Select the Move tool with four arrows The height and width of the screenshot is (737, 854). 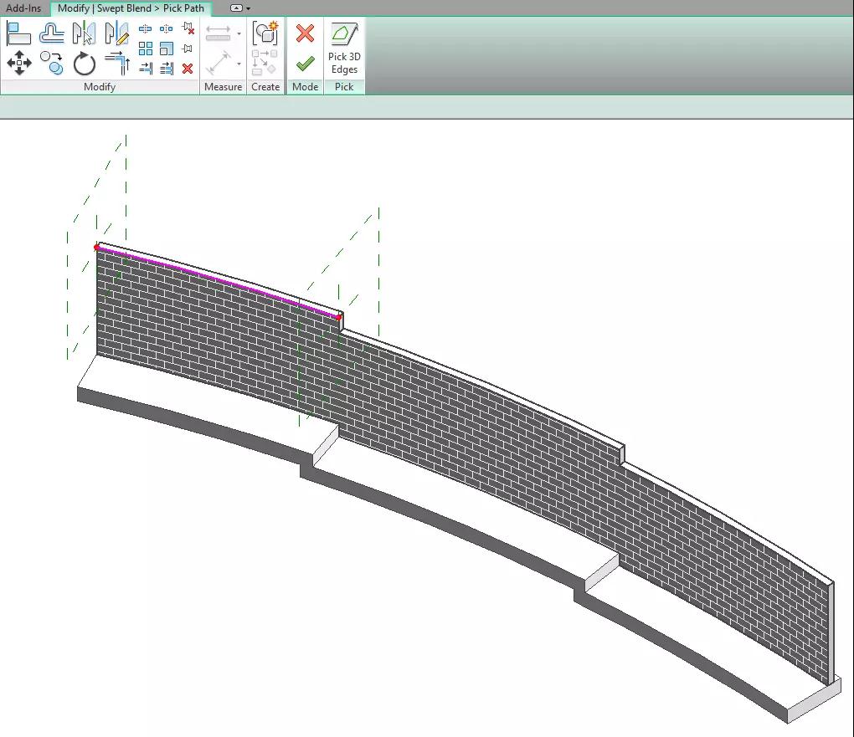[x=19, y=63]
